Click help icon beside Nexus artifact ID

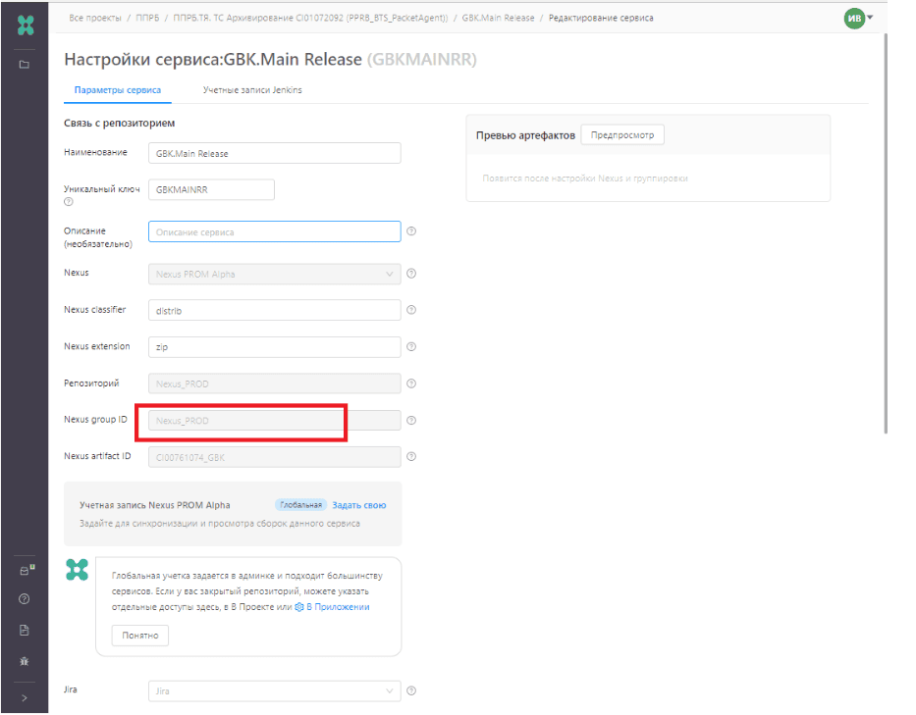point(411,456)
